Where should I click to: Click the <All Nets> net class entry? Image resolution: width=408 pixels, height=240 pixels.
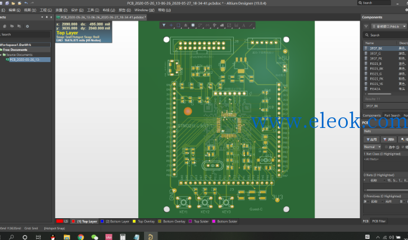(371, 159)
